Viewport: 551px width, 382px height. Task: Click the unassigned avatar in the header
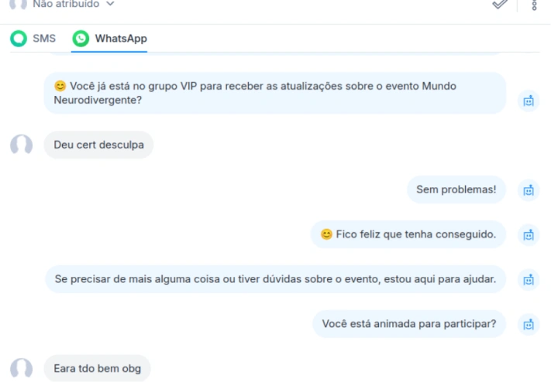coord(19,4)
